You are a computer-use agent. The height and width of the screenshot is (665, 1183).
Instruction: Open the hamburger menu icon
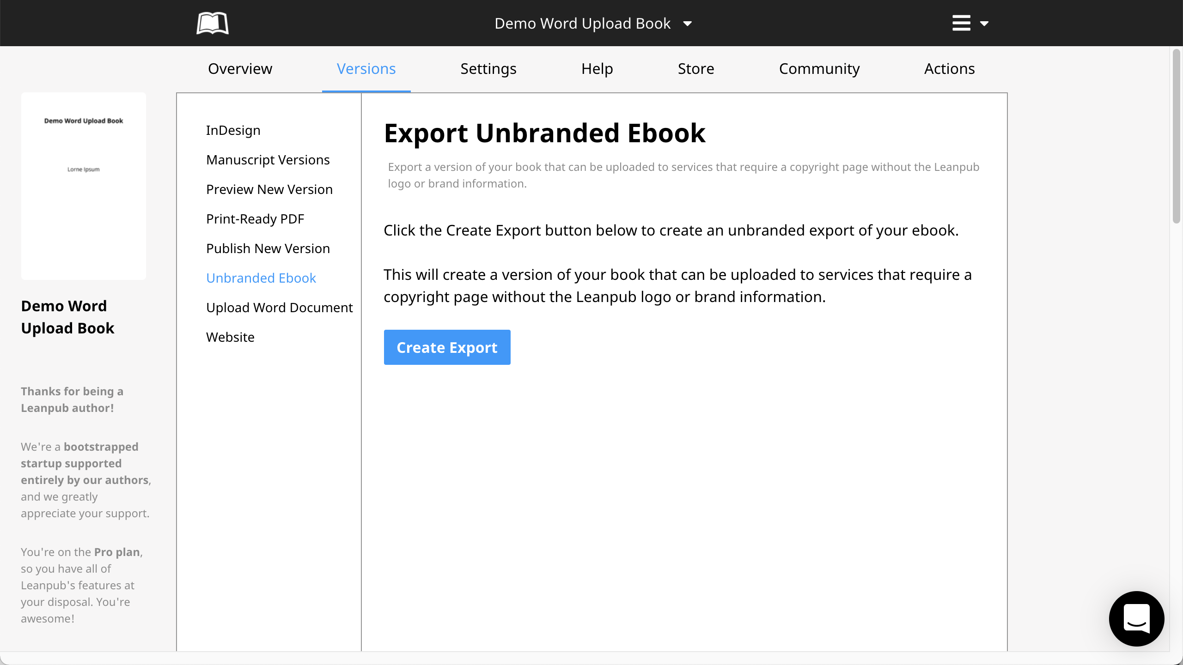pos(961,23)
